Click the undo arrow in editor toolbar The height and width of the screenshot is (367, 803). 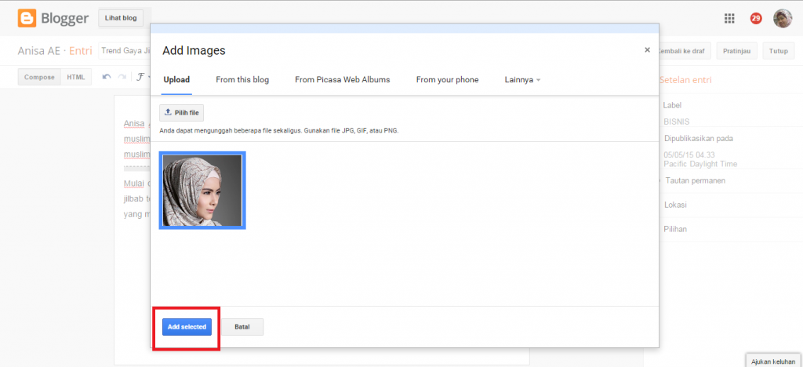(x=107, y=77)
